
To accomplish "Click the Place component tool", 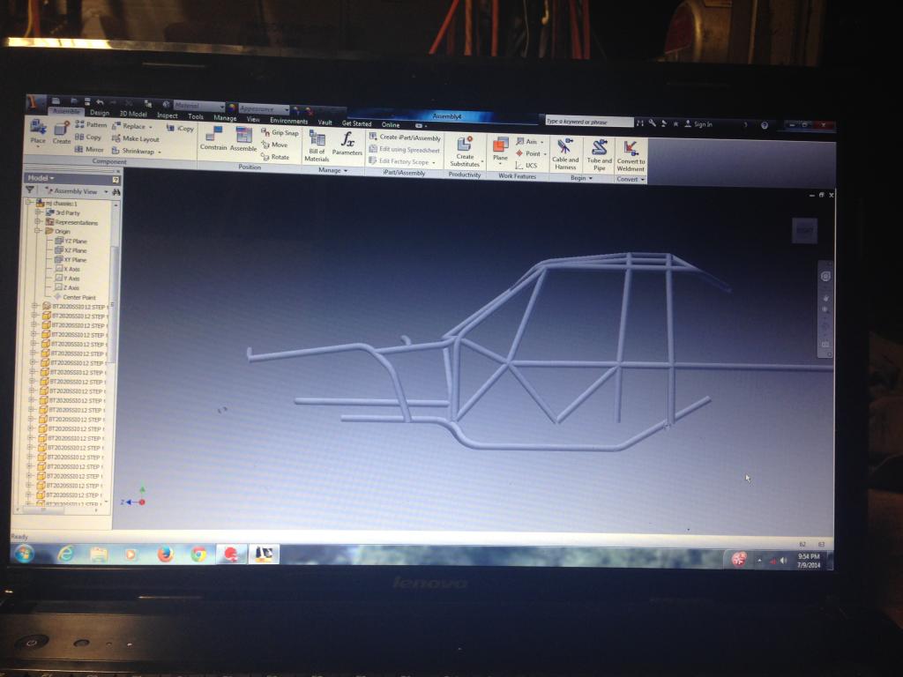I will [38, 132].
